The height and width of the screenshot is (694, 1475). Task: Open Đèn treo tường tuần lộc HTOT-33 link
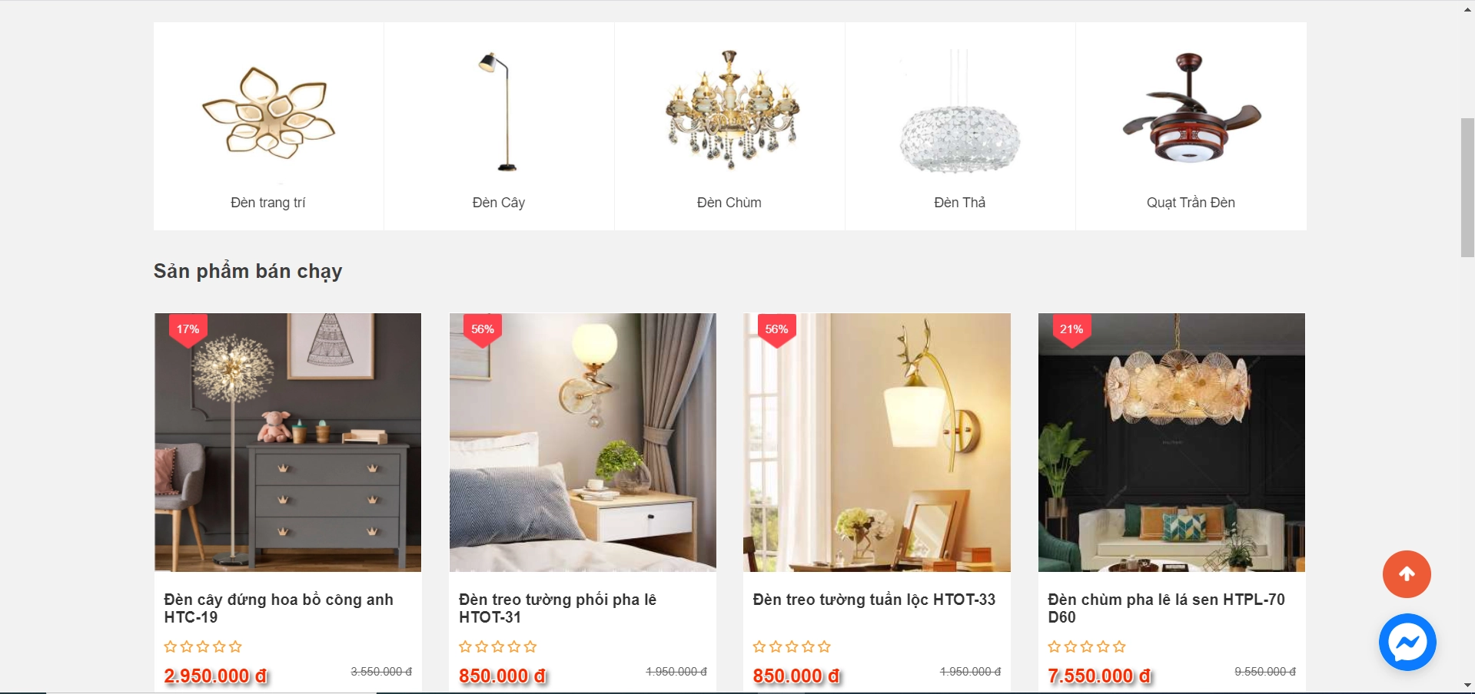point(874,600)
